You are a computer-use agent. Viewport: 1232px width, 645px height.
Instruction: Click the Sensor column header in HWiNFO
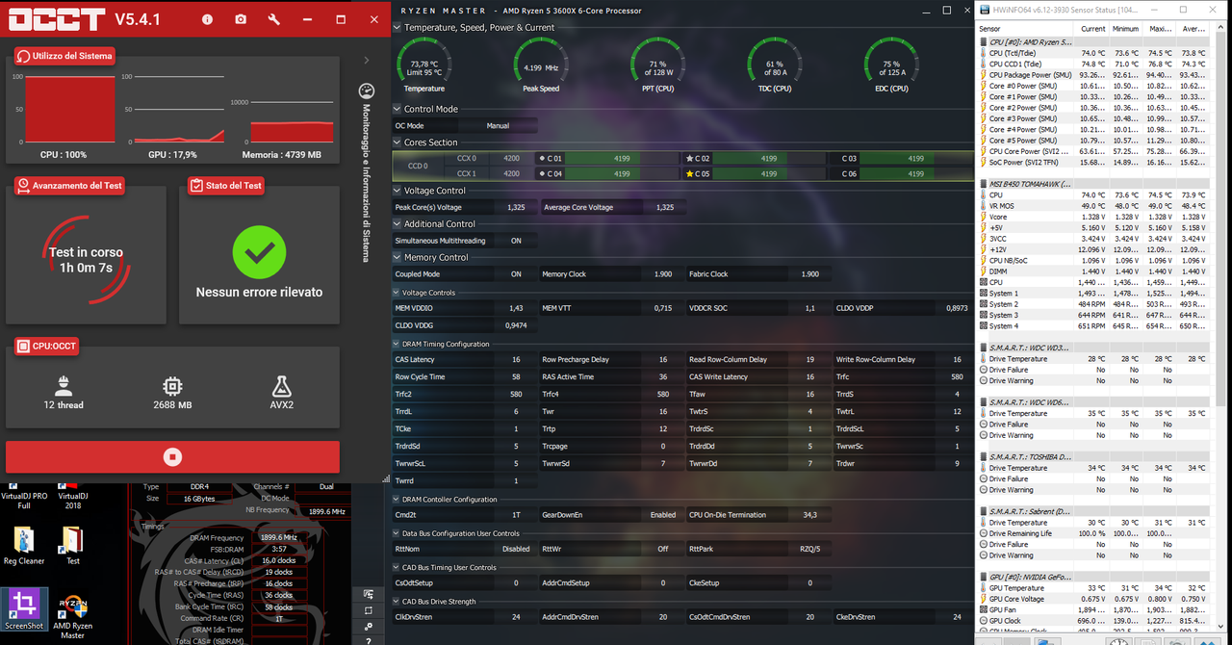(x=1026, y=29)
